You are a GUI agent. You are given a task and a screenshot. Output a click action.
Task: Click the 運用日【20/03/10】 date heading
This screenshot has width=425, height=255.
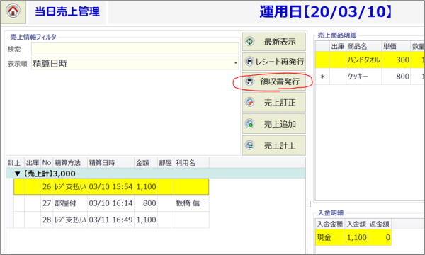(326, 12)
